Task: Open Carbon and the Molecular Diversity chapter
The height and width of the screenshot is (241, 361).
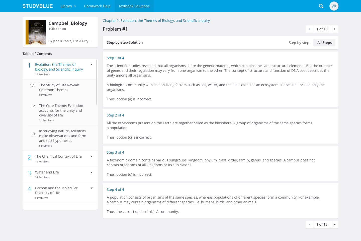Action: [56, 190]
